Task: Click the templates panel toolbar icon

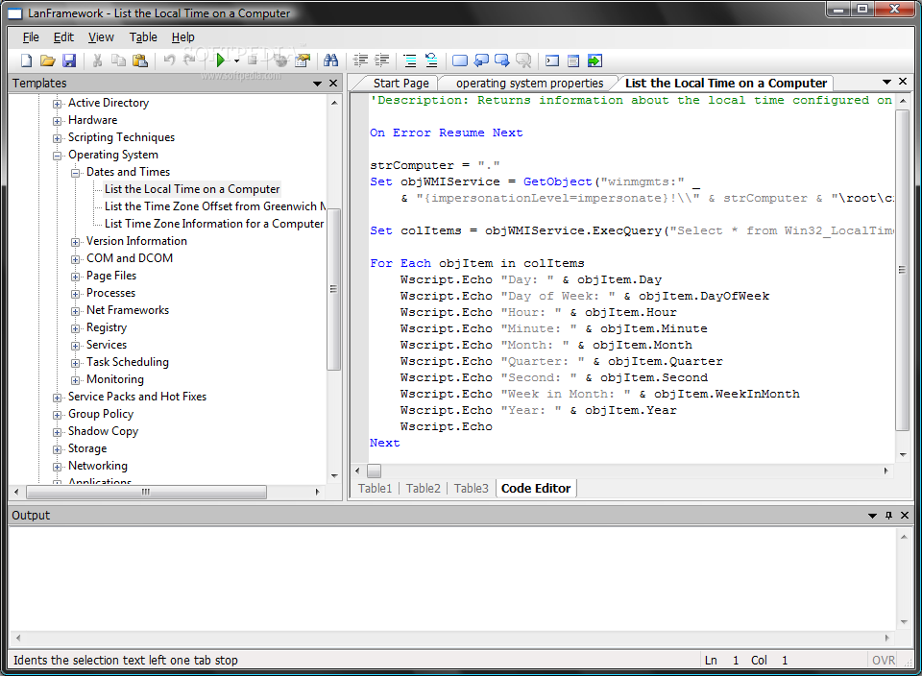Action: point(573,60)
